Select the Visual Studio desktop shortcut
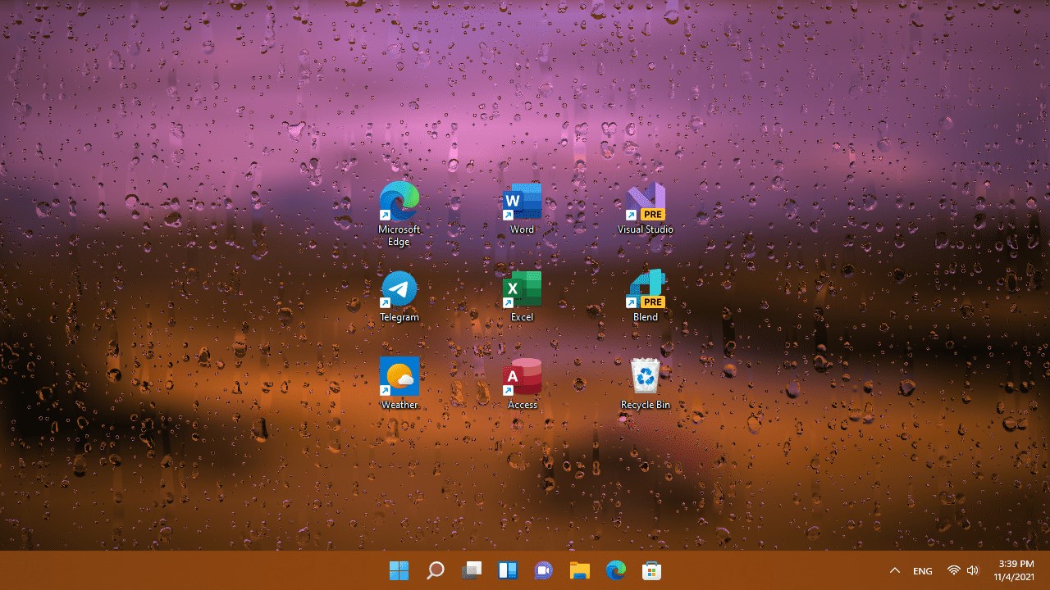 click(x=646, y=208)
